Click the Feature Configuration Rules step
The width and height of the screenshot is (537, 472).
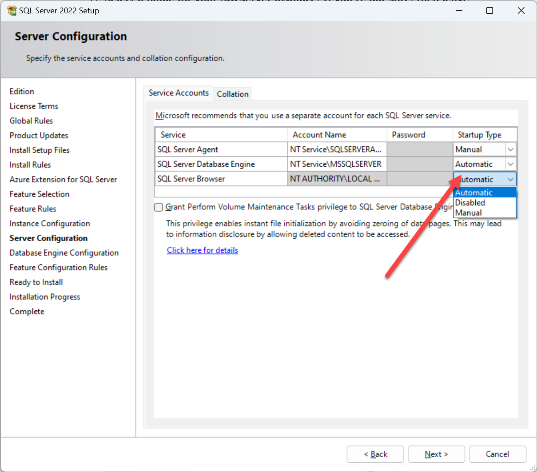(x=59, y=267)
